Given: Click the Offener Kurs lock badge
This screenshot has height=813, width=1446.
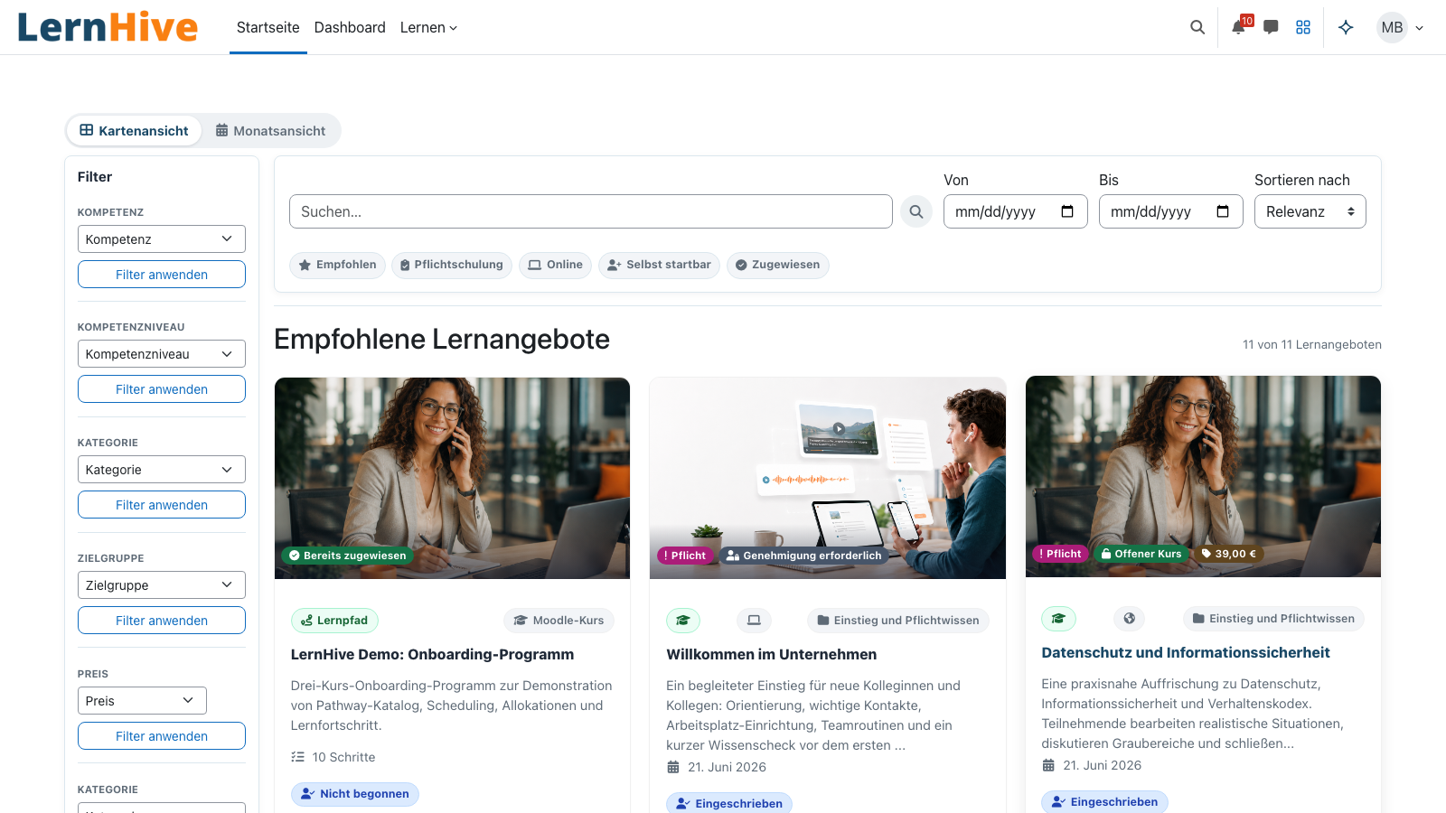Looking at the screenshot, I should (x=1141, y=554).
